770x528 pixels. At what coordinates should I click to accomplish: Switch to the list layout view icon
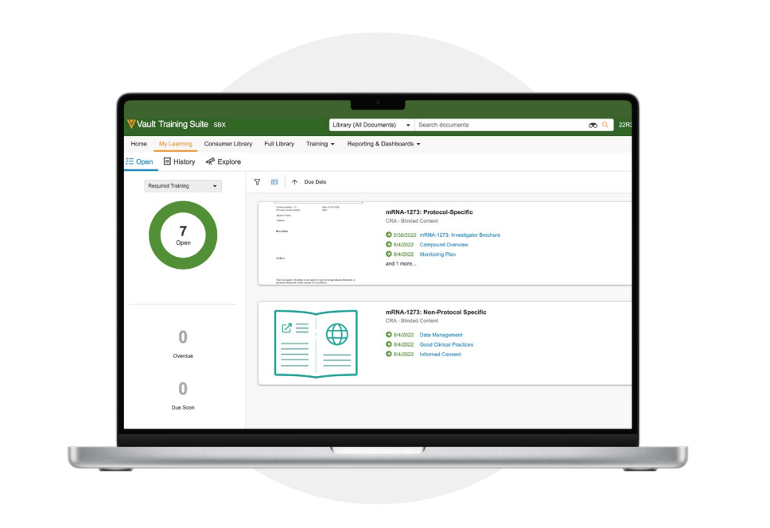coord(274,182)
